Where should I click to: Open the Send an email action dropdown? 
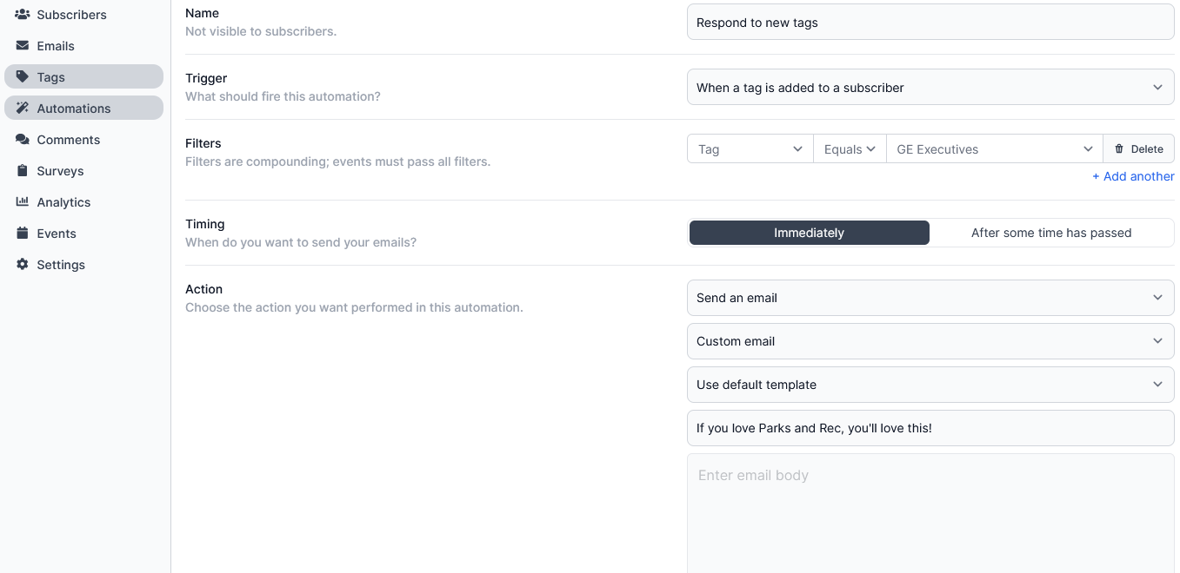pos(930,298)
